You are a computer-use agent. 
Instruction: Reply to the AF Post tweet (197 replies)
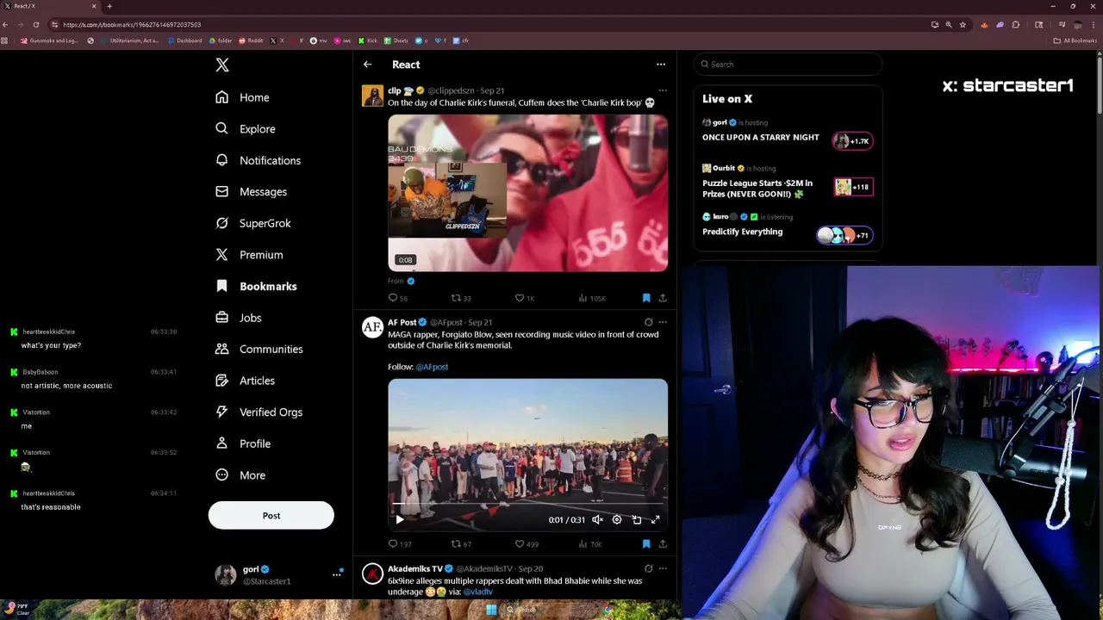(400, 544)
